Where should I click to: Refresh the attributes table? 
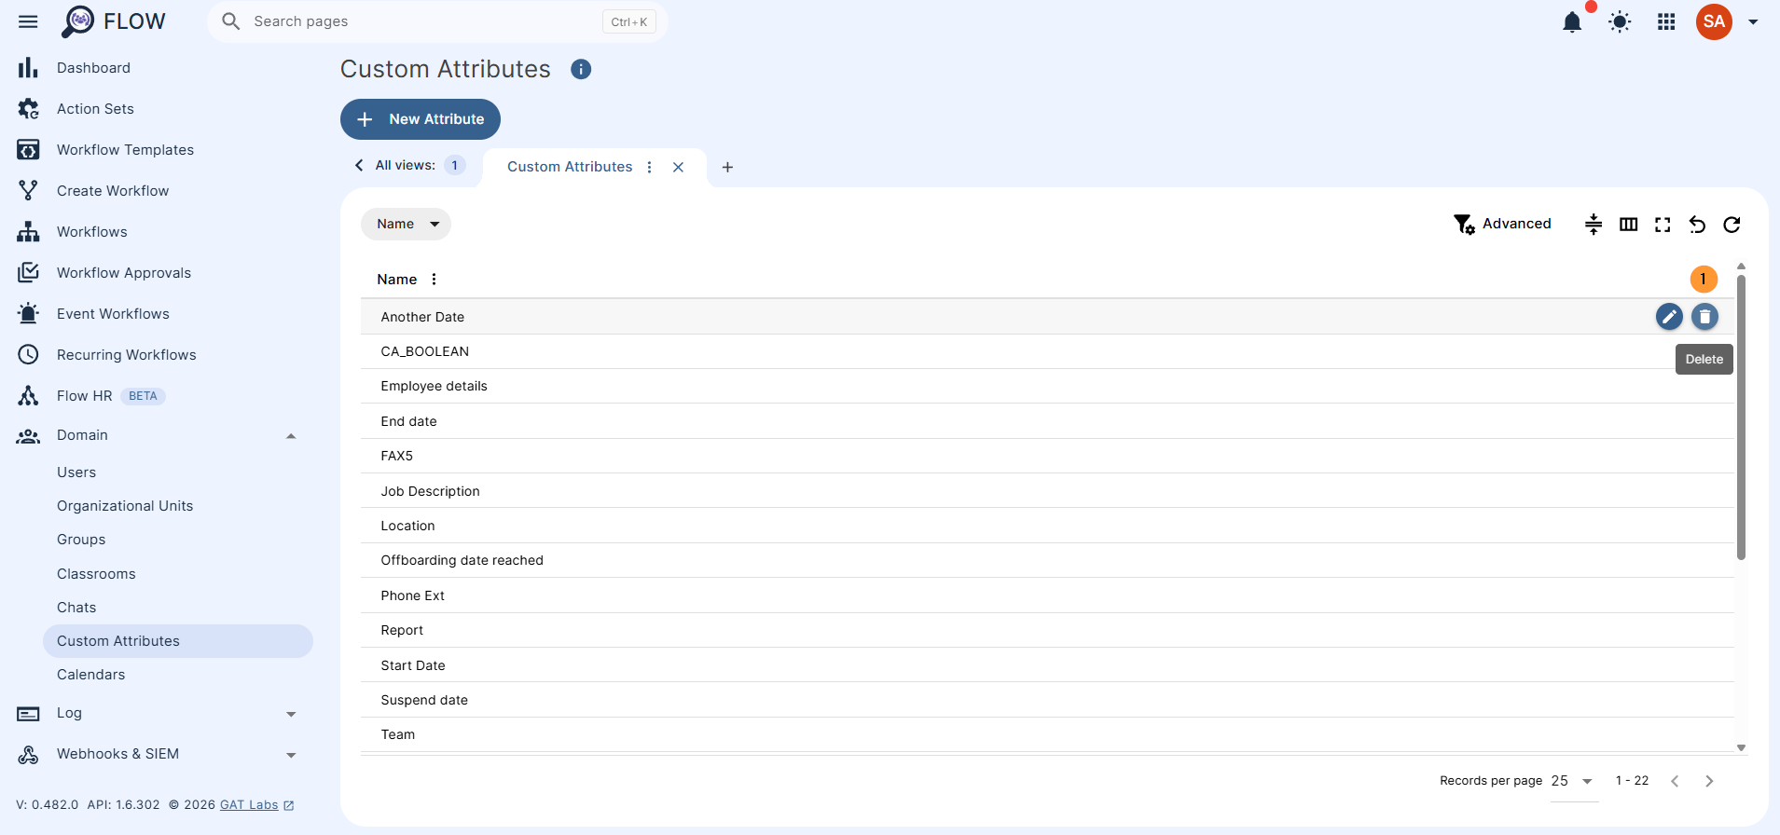[1732, 225]
